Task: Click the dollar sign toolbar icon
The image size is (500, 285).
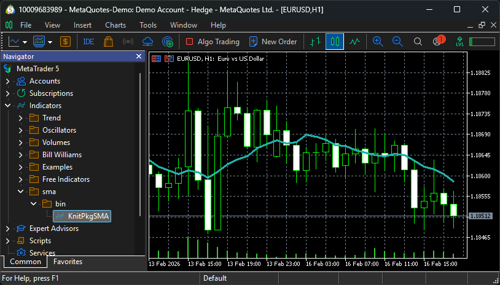Action: (65, 42)
